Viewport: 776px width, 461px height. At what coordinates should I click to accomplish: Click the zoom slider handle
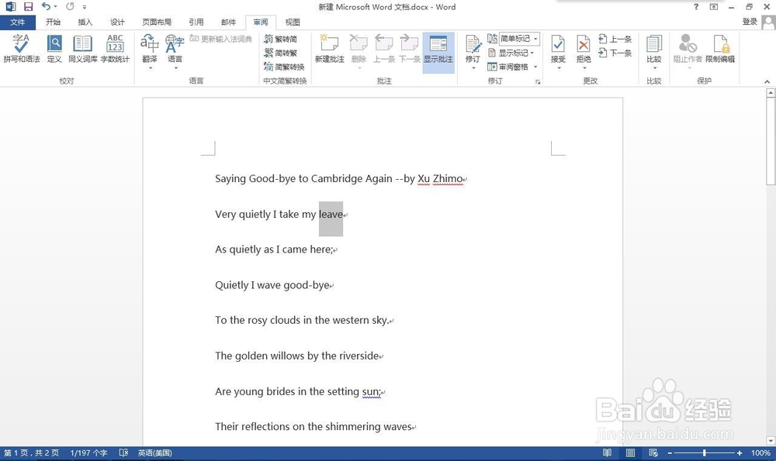tap(705, 453)
